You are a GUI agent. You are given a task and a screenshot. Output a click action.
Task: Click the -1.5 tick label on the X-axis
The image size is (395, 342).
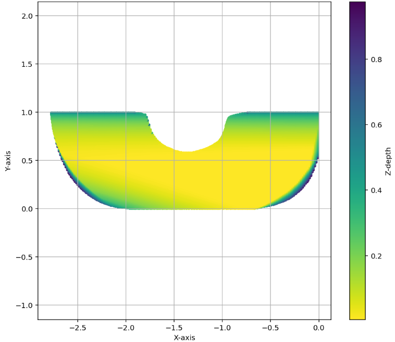coord(174,327)
